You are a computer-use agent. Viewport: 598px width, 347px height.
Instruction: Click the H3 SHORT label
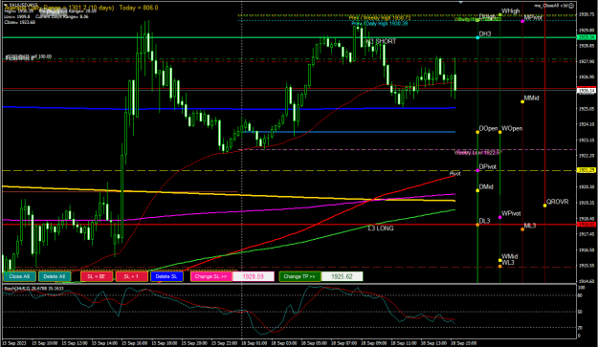coord(381,41)
